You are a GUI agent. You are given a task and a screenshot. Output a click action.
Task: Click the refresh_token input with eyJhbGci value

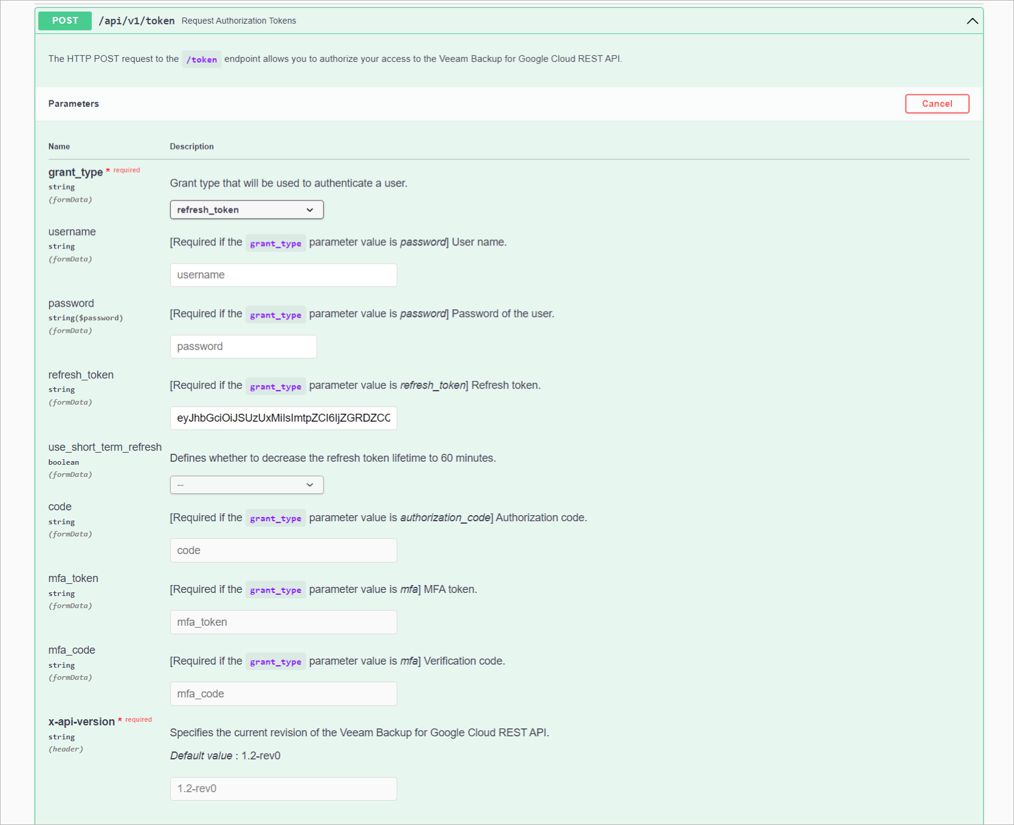tap(283, 419)
